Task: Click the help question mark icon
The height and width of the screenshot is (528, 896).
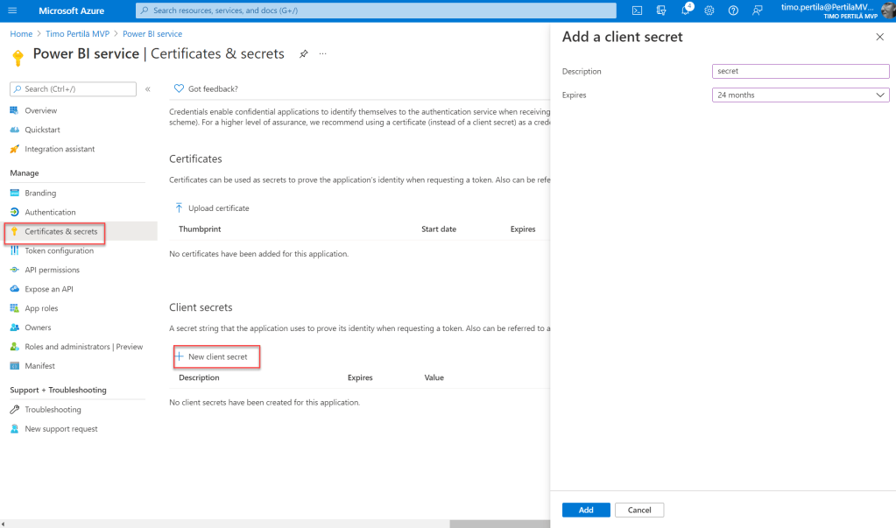Action: coord(733,11)
